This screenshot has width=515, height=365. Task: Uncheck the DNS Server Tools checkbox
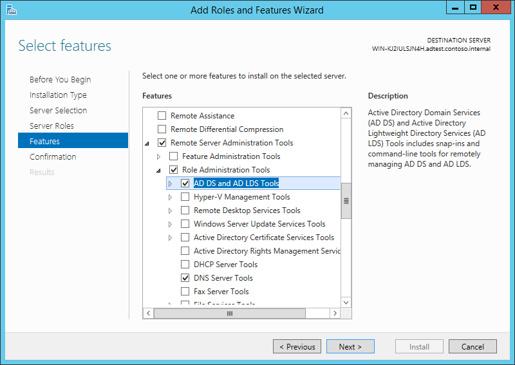pos(185,277)
